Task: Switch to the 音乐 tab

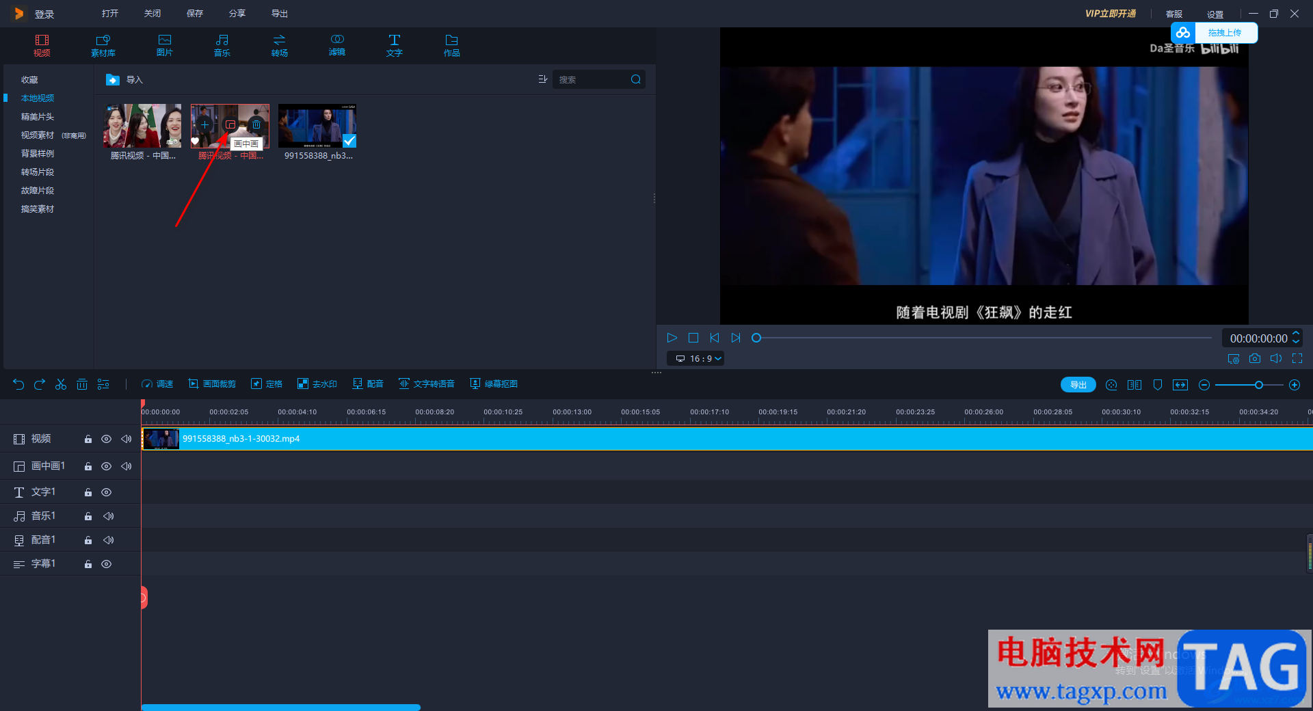Action: point(222,45)
